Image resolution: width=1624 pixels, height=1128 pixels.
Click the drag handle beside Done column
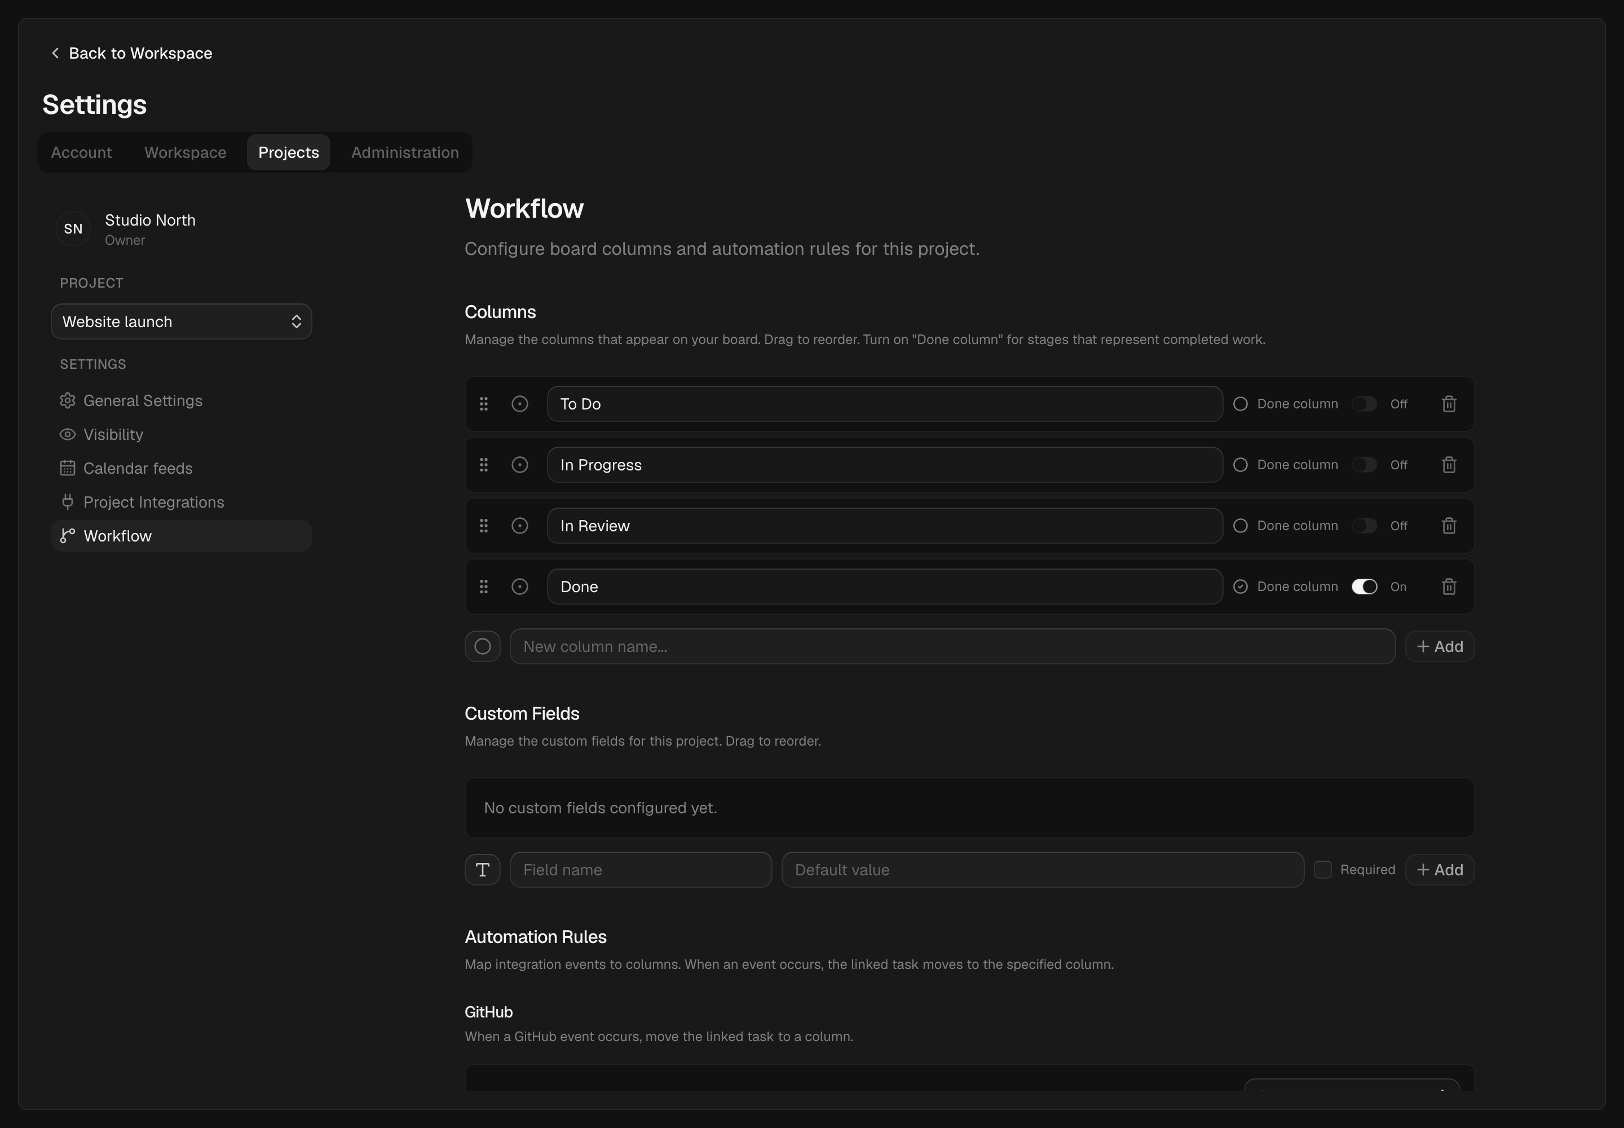(483, 586)
